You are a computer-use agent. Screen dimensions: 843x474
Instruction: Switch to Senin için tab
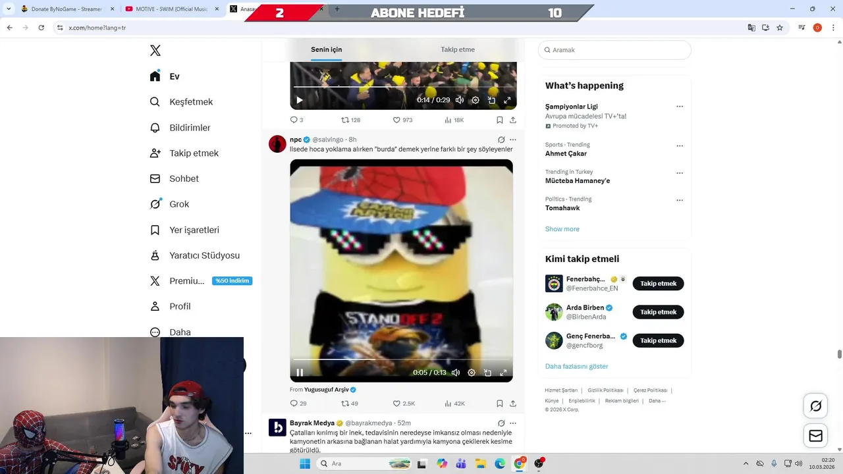click(327, 49)
